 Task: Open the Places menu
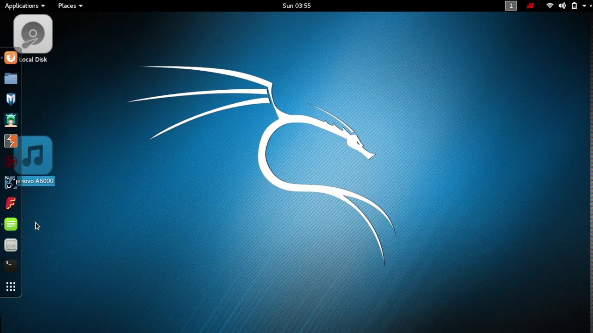[x=70, y=6]
